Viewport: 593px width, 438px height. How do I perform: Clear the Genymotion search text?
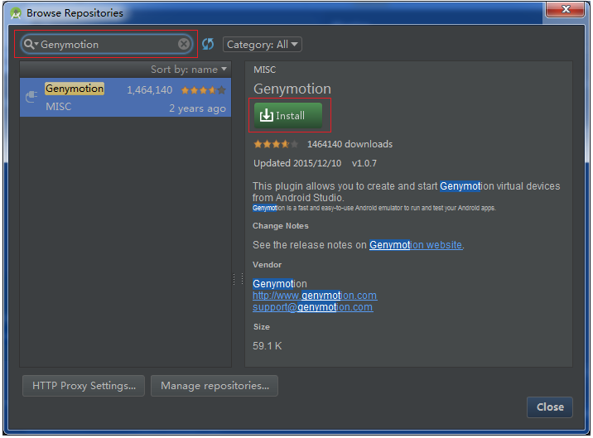point(184,44)
